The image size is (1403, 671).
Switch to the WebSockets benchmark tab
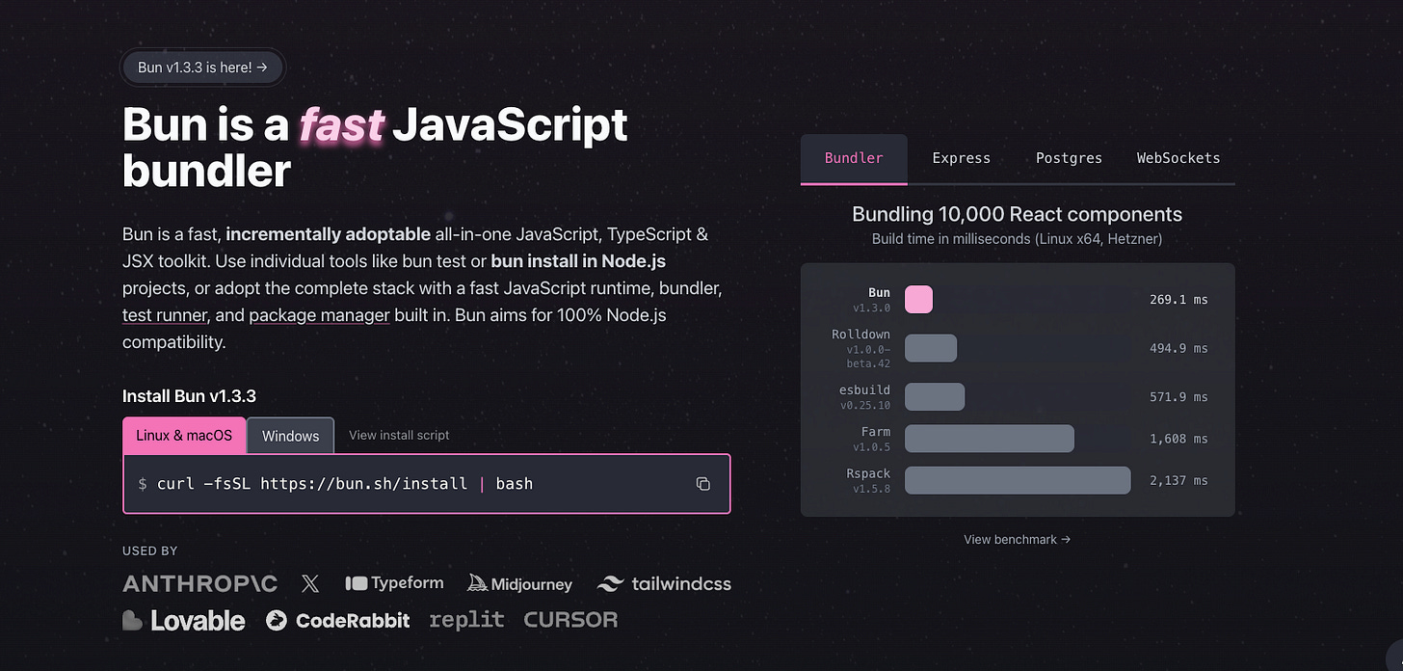pos(1178,158)
